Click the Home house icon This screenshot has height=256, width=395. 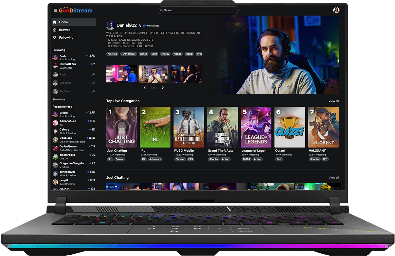point(55,22)
